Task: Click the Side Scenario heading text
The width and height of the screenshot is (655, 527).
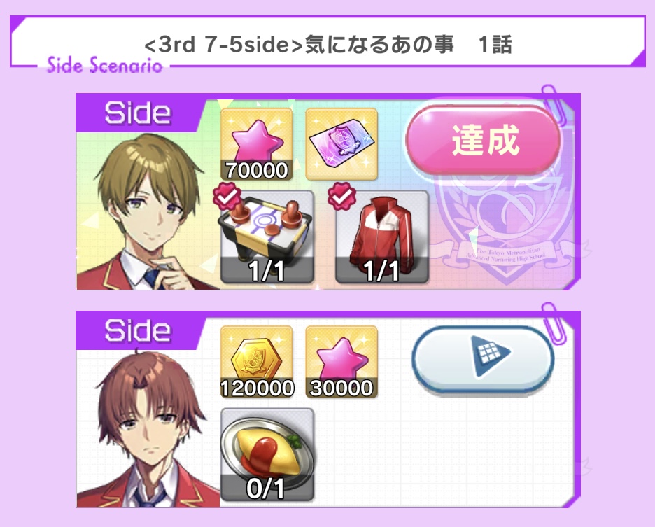Action: point(104,65)
